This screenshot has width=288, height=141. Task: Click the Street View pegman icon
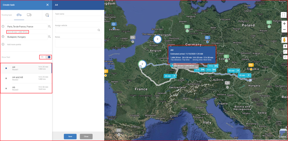284,40
